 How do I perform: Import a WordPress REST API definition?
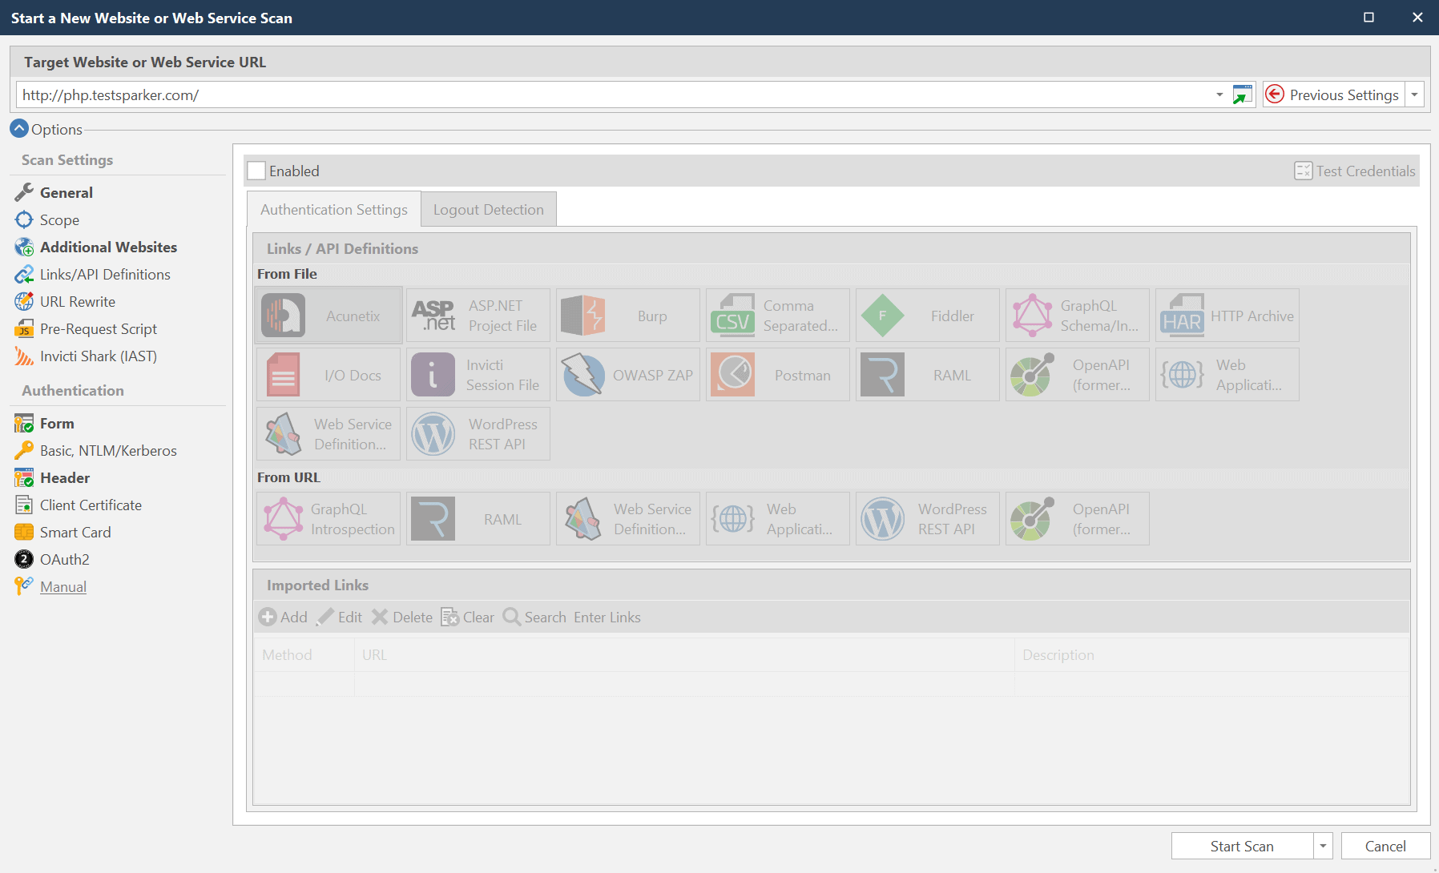pos(478,433)
